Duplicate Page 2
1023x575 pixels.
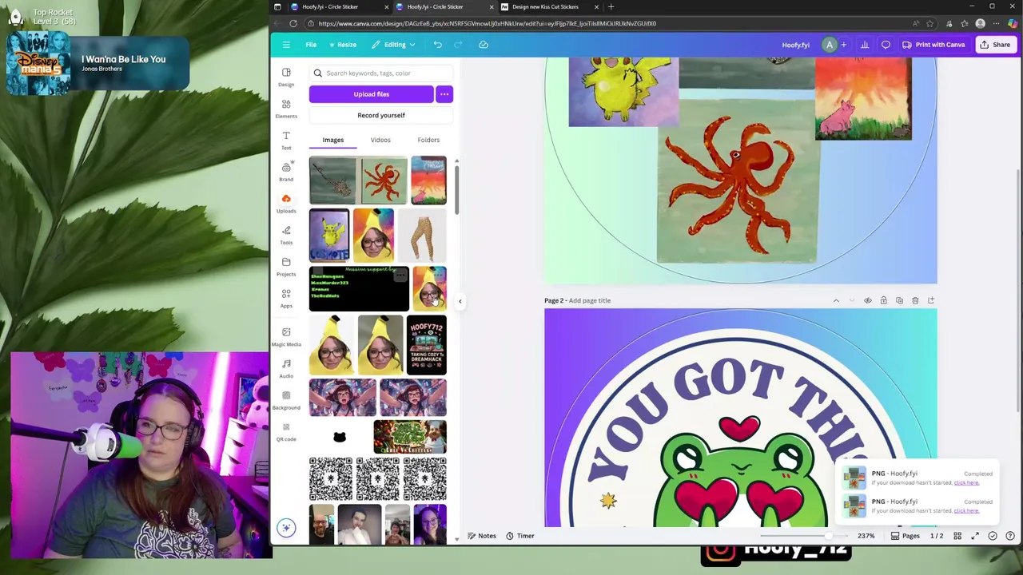(899, 301)
